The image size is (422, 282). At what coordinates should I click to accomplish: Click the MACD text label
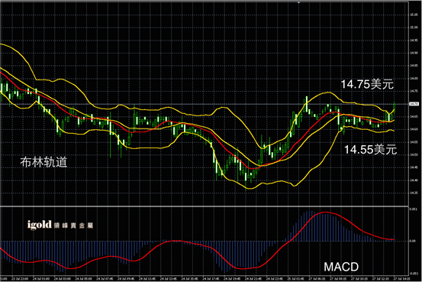click(341, 267)
